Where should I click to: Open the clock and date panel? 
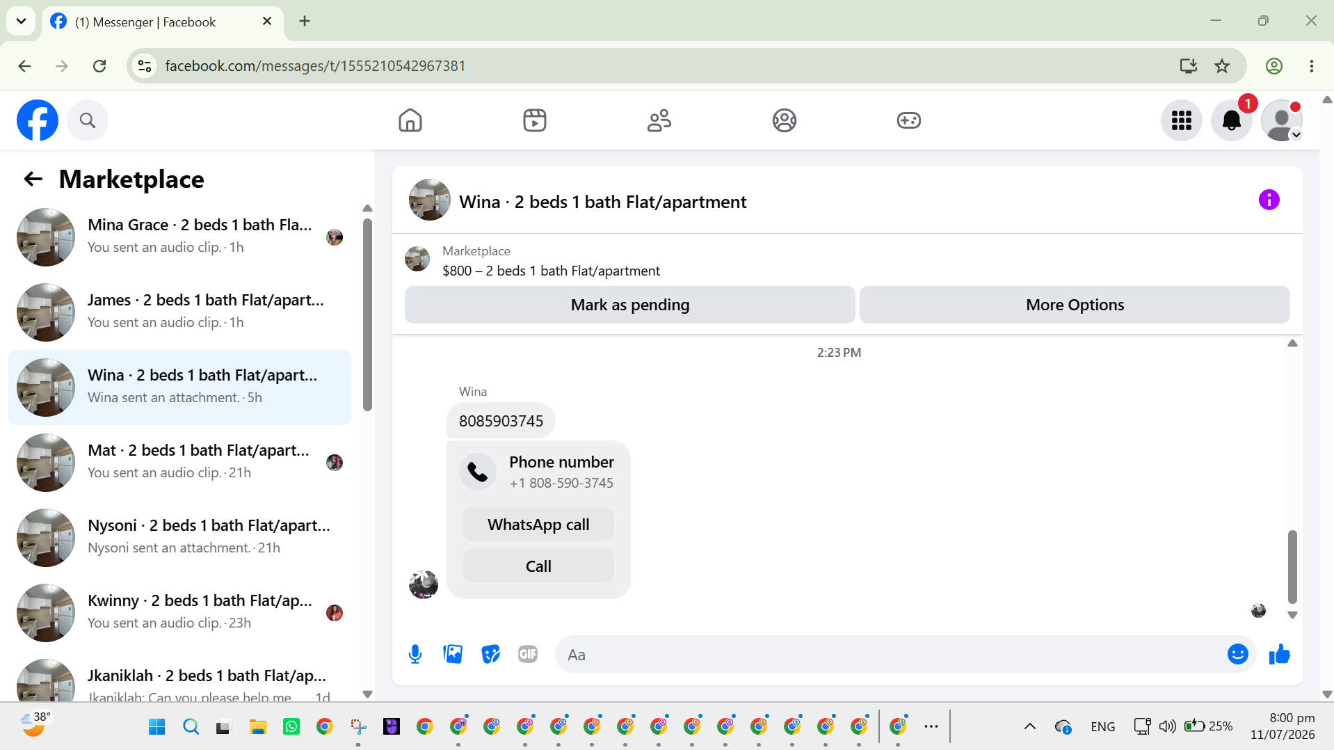(1283, 727)
